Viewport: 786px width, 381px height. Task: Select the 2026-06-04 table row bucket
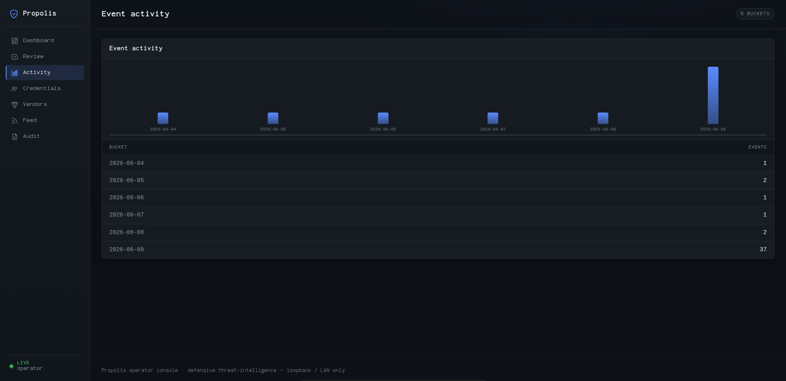click(126, 163)
